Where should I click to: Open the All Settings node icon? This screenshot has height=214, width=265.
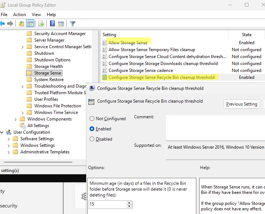pyautogui.click(x=23, y=126)
